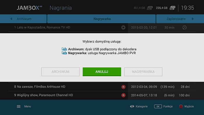Viewport: 204px width, 115px height.
Task: Click the date 2014-05-07, 13:18
Action: pyautogui.click(x=144, y=95)
